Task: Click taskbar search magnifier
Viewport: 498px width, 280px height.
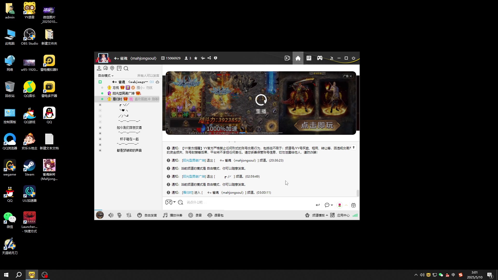Action: point(19,275)
